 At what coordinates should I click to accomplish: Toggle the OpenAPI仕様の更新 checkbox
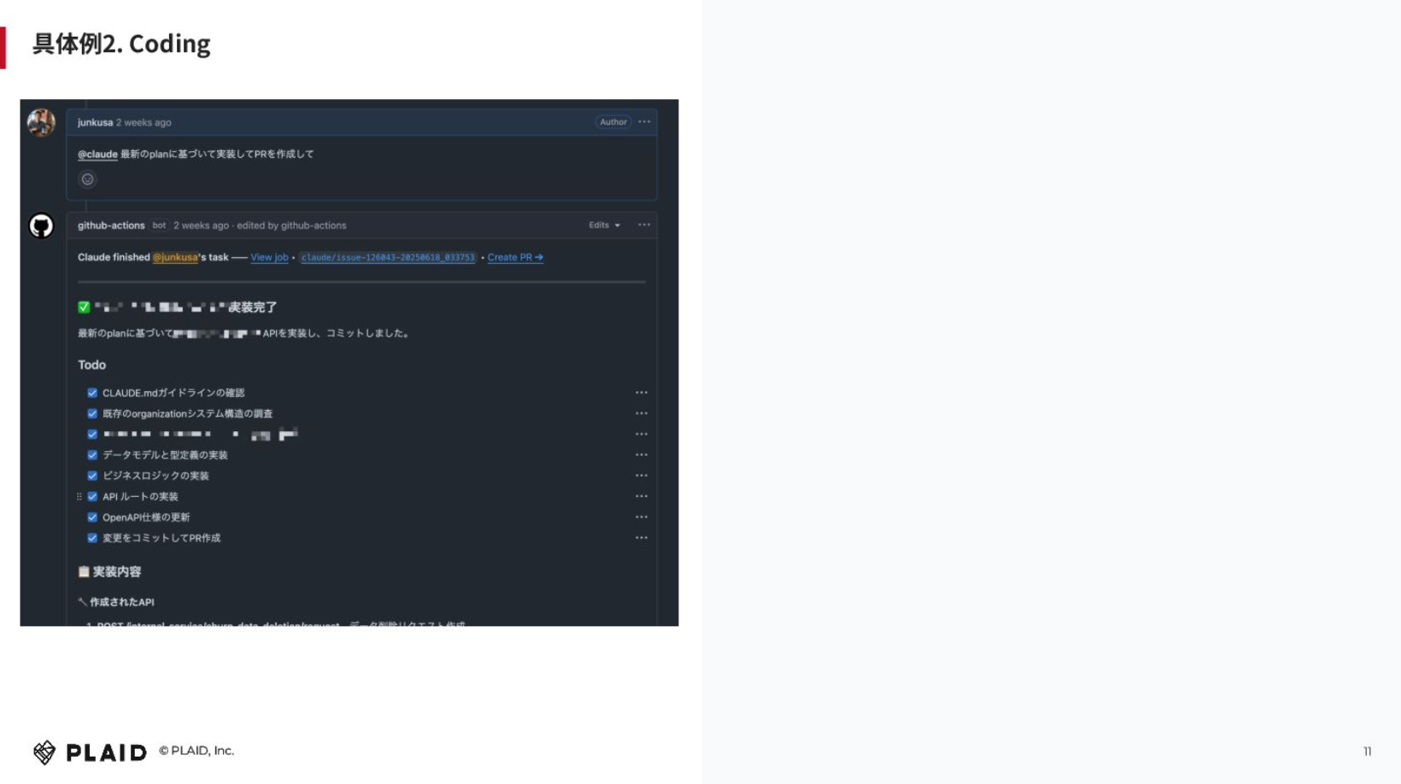tap(92, 518)
